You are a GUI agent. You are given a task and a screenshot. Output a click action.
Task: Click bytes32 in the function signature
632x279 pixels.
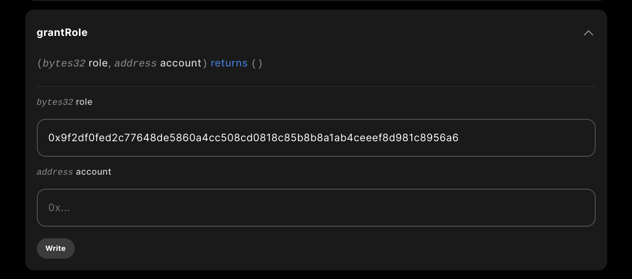(64, 63)
